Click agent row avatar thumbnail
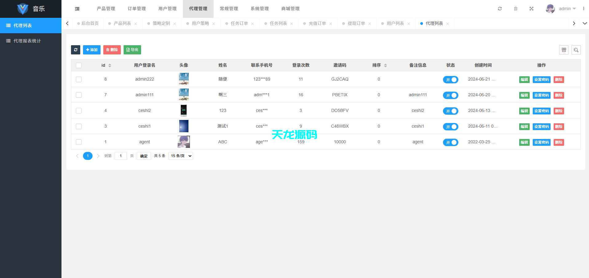Image resolution: width=589 pixels, height=278 pixels. pos(184,142)
